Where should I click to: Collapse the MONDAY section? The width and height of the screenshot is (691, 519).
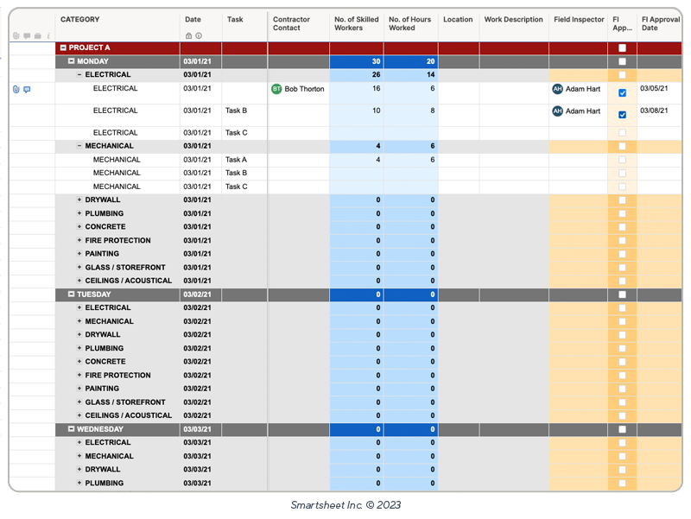[x=72, y=61]
